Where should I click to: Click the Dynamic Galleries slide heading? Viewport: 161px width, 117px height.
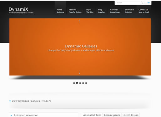[x=81, y=46]
